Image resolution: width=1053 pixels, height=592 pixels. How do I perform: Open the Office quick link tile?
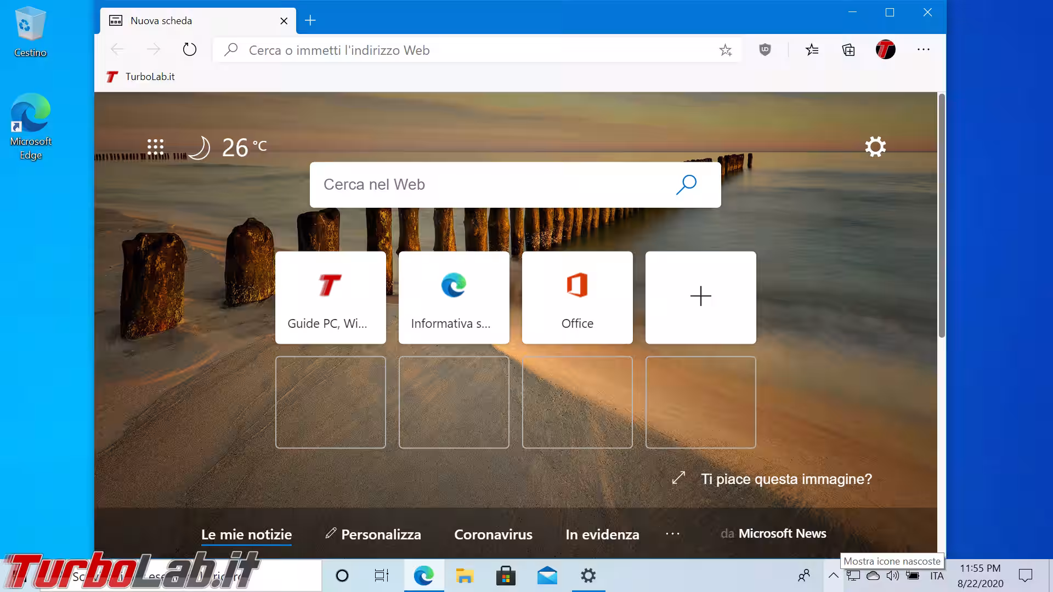pos(577,298)
